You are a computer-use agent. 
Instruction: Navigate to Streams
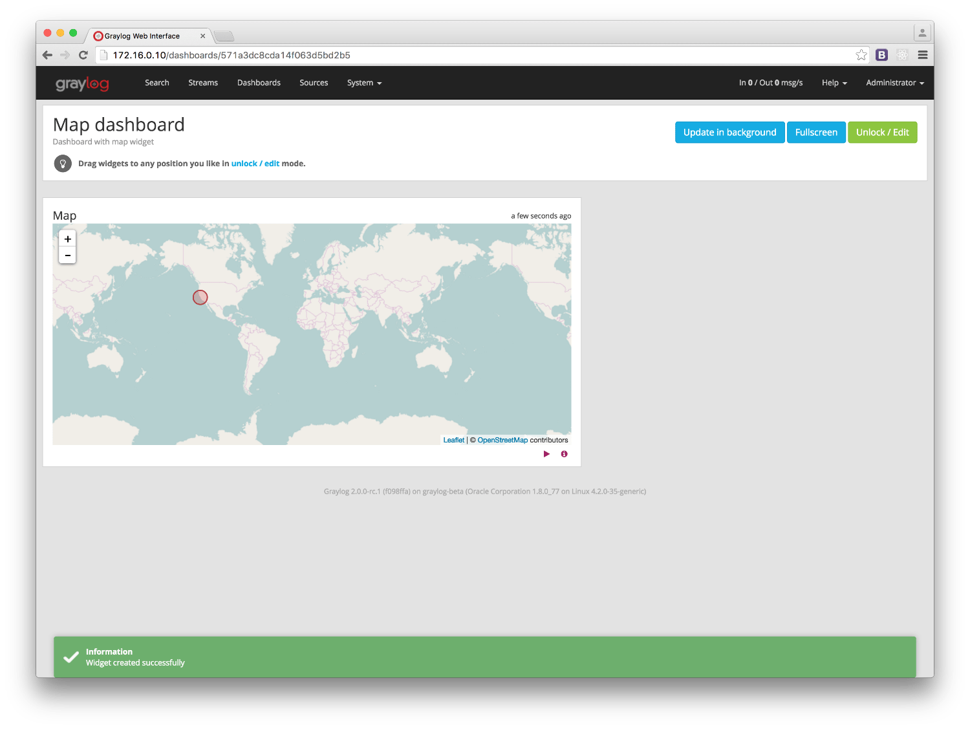202,83
